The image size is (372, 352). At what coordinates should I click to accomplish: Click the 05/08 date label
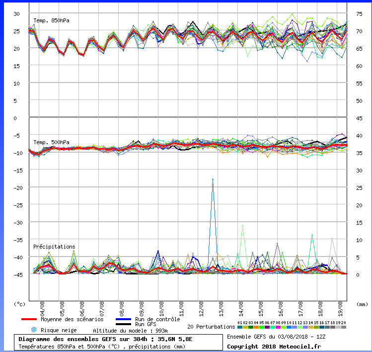[62, 309]
